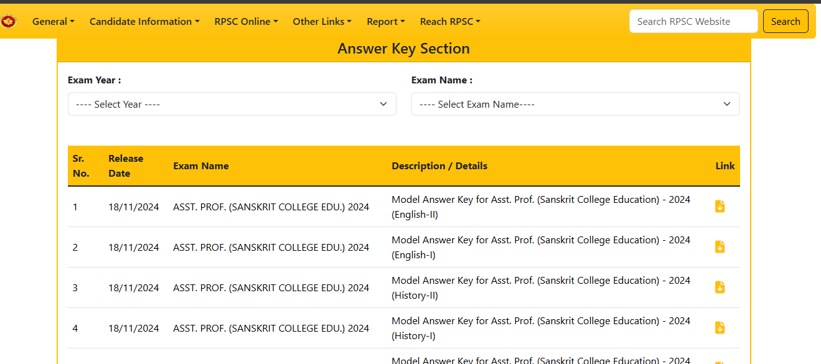
Task: Open the Exam Name dropdown
Action: [x=575, y=104]
